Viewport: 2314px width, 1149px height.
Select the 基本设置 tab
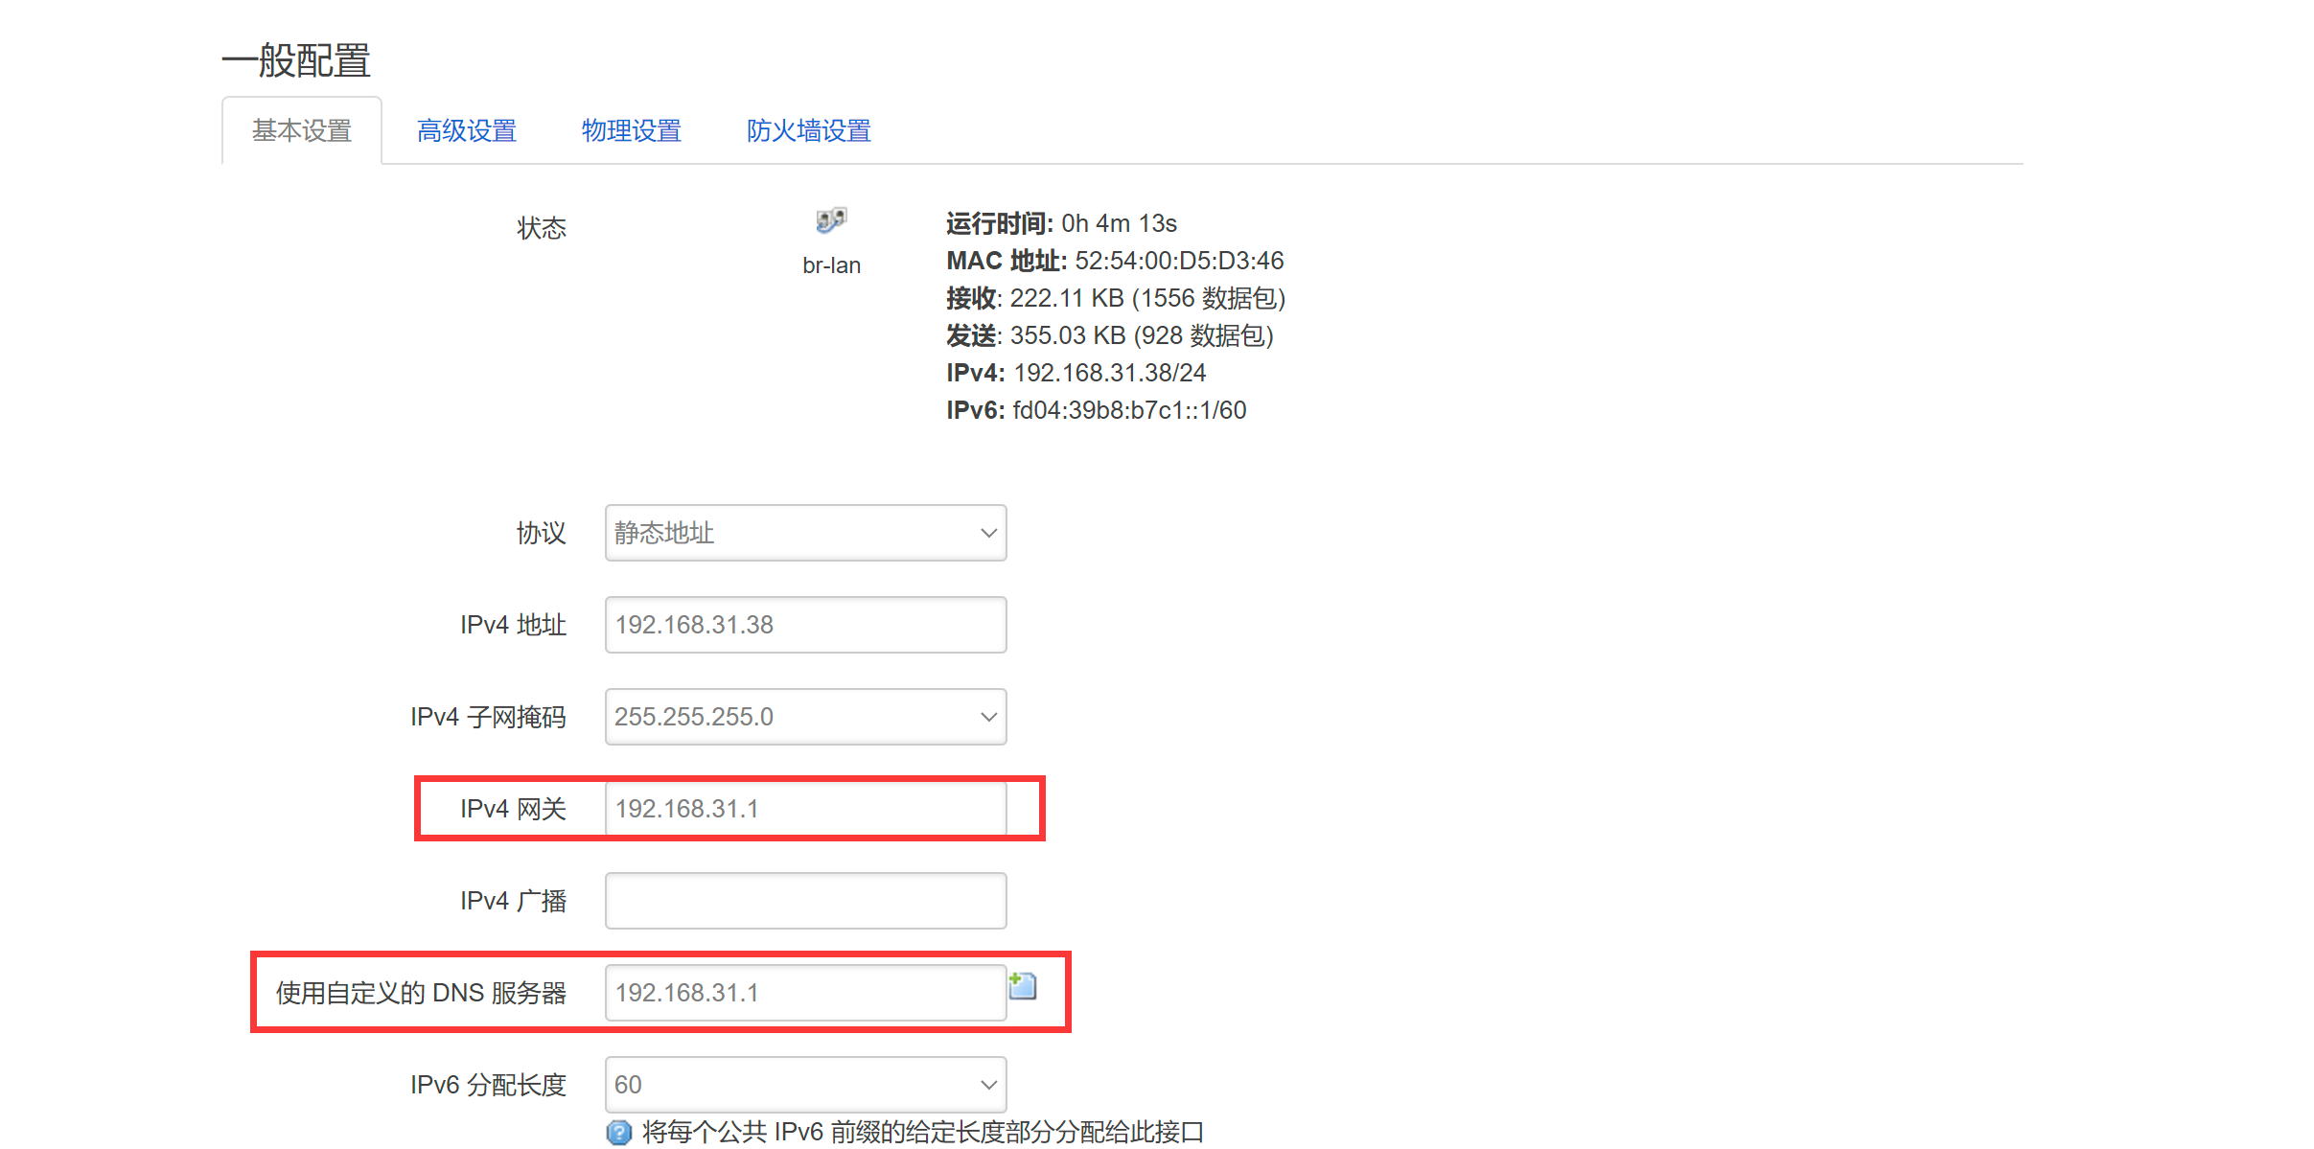[x=302, y=130]
